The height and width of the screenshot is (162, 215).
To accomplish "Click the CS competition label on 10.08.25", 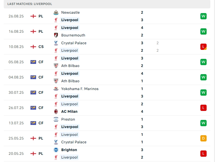I will [41, 47].
